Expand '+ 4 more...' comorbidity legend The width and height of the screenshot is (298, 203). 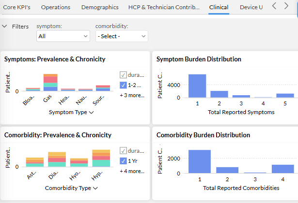(x=132, y=171)
